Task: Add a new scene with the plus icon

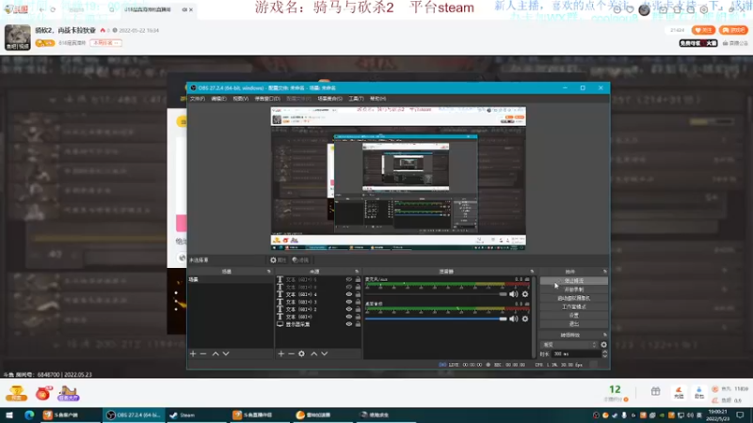Action: point(193,353)
